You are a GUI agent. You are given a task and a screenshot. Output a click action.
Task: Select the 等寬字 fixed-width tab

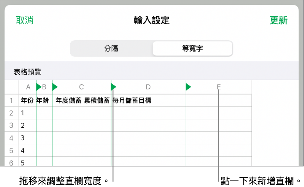click(192, 48)
